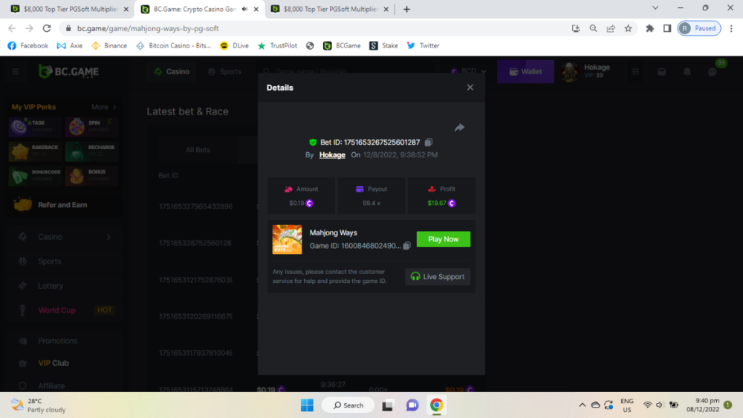The height and width of the screenshot is (418, 743).
Task: Open Chrome from the Windows taskbar
Action: pyautogui.click(x=437, y=405)
